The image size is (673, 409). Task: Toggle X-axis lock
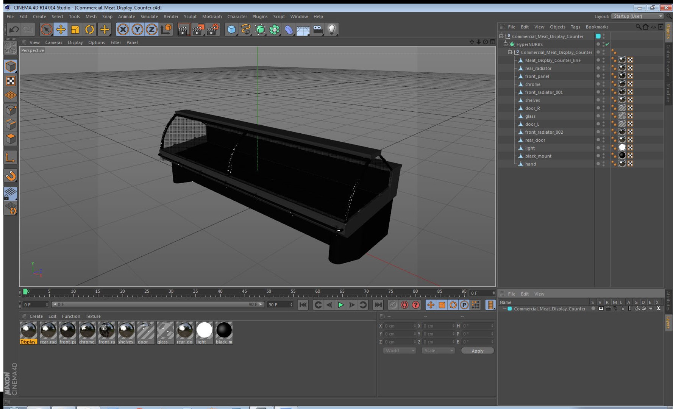(123, 30)
